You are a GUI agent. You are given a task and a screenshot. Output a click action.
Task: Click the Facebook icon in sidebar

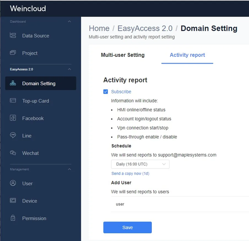tap(13, 118)
